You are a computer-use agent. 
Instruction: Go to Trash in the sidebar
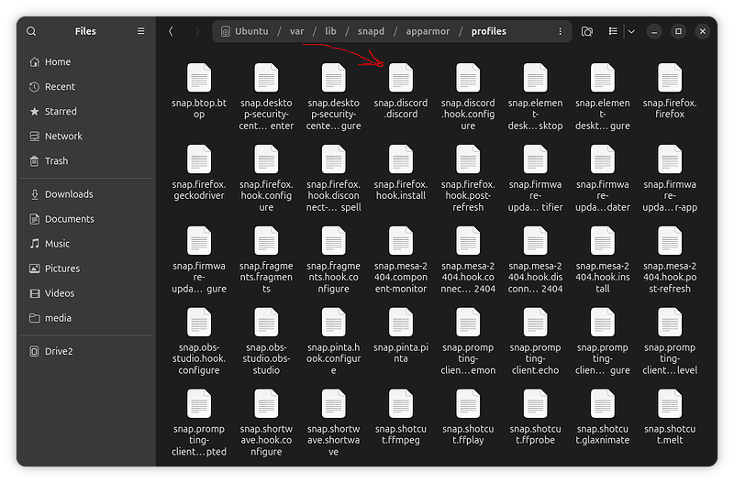[56, 160]
